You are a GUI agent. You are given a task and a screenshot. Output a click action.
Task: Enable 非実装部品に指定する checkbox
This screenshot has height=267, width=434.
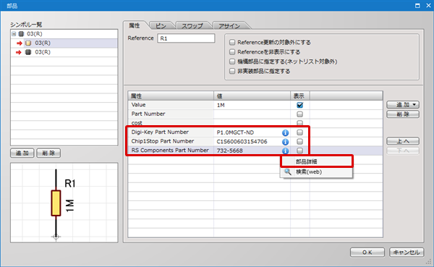pos(232,71)
